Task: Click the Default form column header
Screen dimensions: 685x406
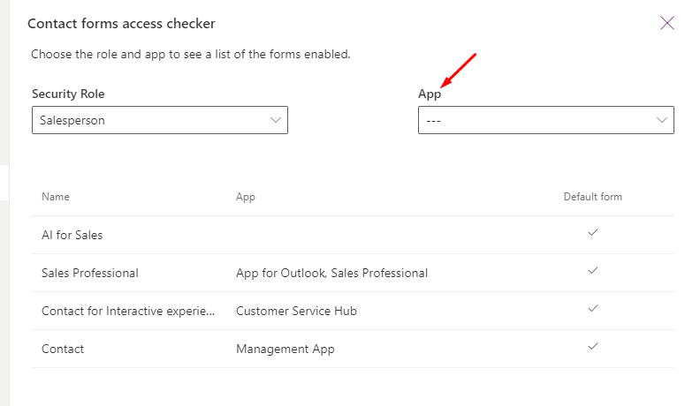Action: tap(593, 197)
